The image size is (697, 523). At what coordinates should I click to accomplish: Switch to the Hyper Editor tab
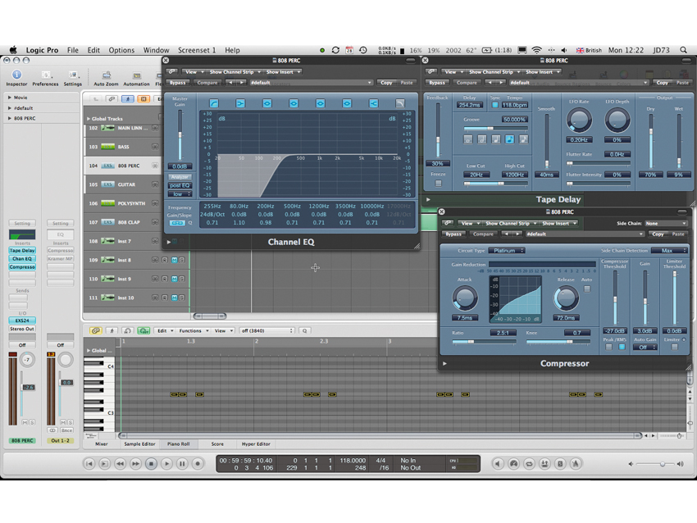256,444
